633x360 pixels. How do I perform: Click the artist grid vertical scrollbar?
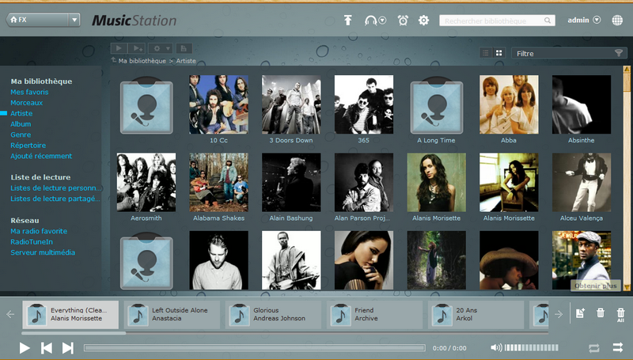[627, 81]
